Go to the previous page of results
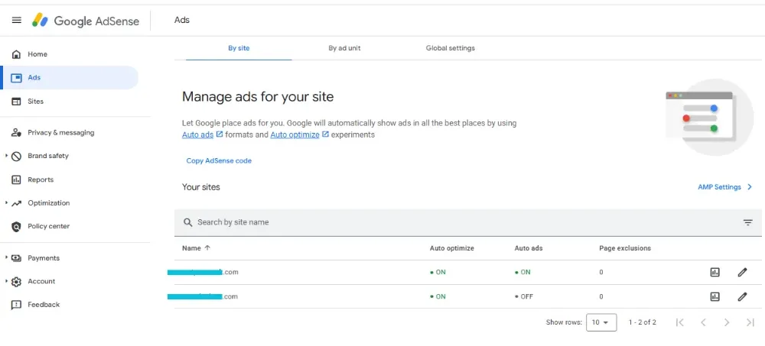Viewport: 765px width, 346px height. tap(703, 322)
